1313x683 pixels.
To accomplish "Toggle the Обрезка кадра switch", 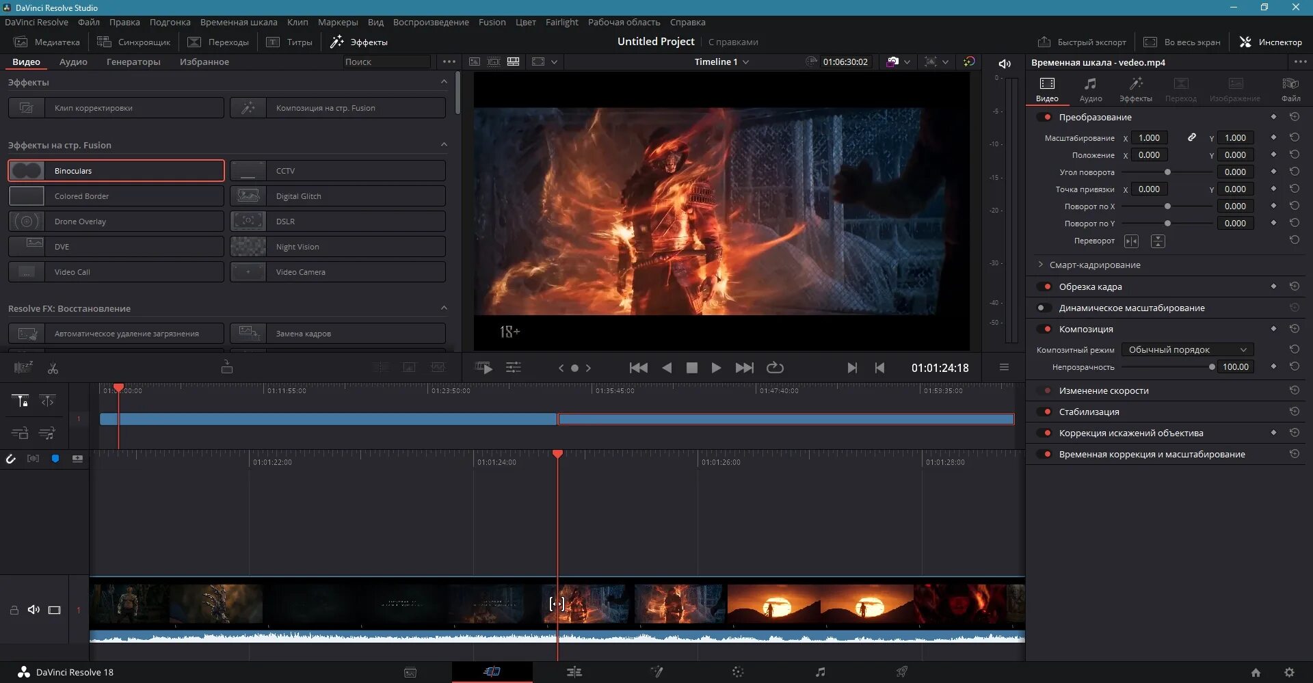I will point(1044,287).
